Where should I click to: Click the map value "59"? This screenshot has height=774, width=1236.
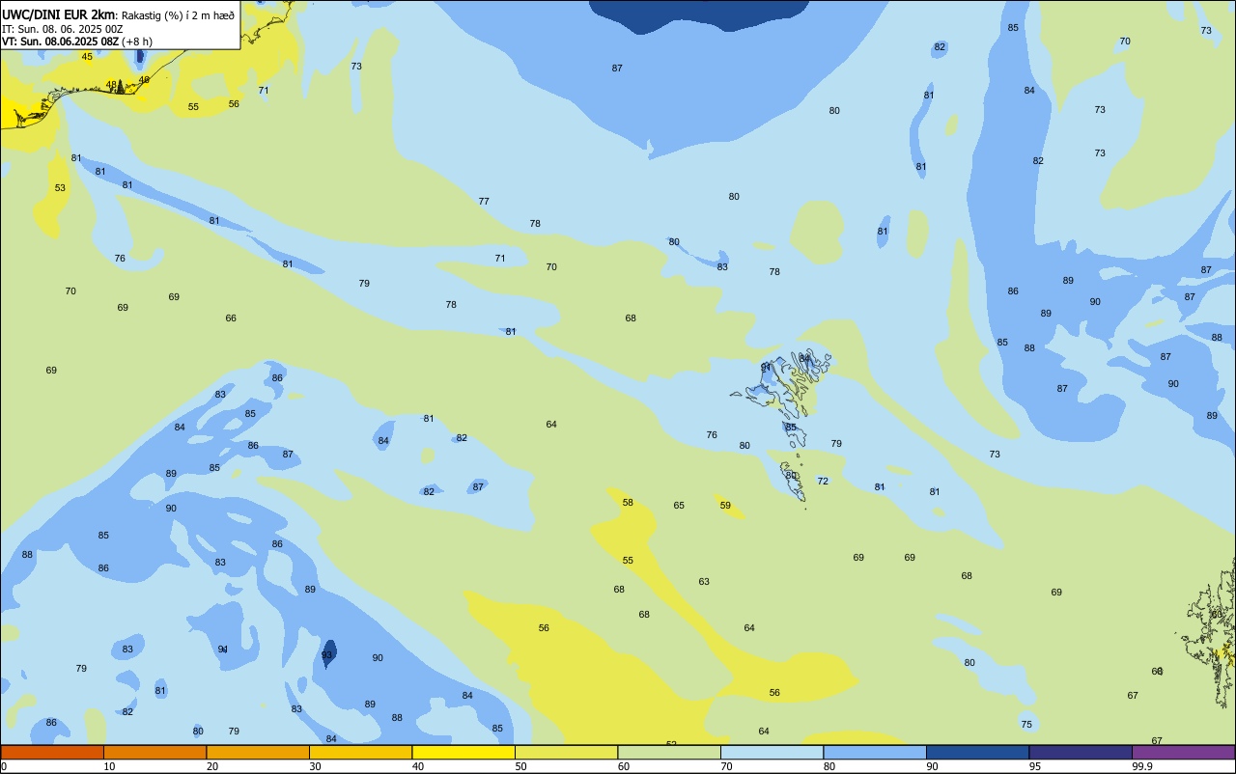point(725,506)
